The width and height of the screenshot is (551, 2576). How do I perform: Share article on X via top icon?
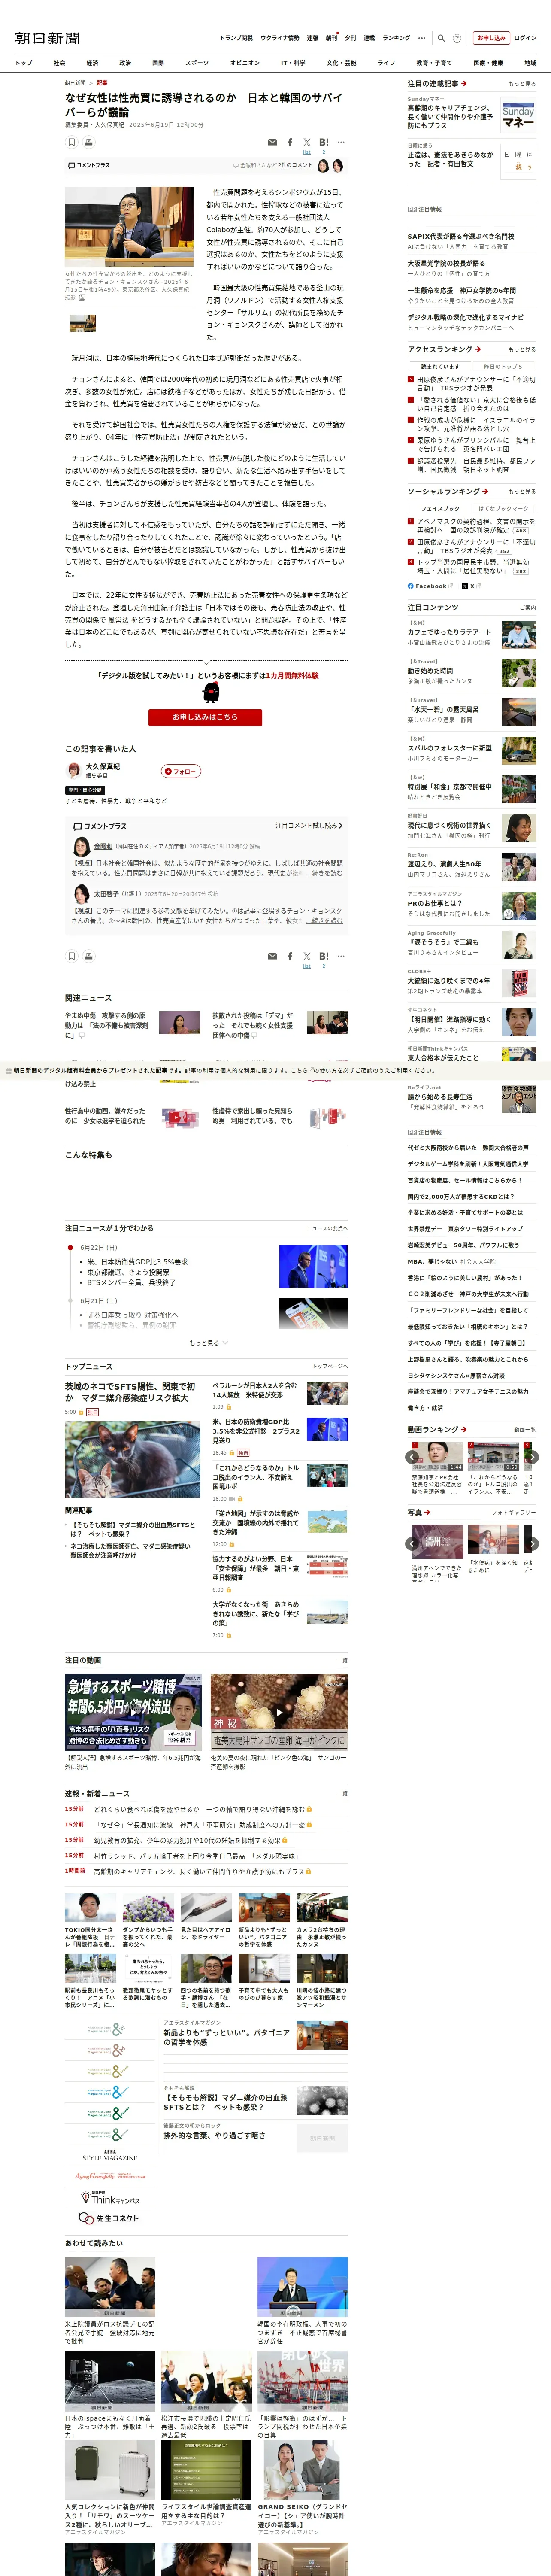307,143
